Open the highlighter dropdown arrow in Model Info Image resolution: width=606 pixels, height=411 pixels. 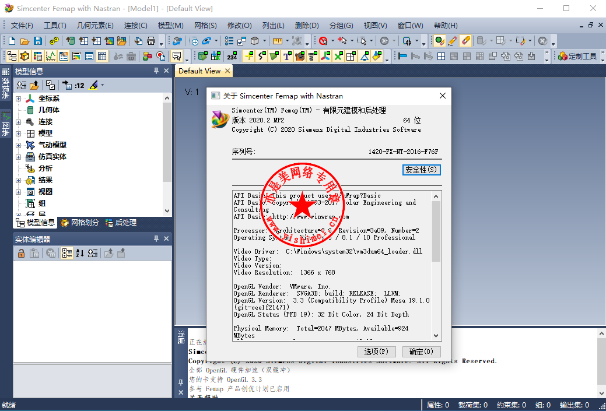[x=103, y=85]
